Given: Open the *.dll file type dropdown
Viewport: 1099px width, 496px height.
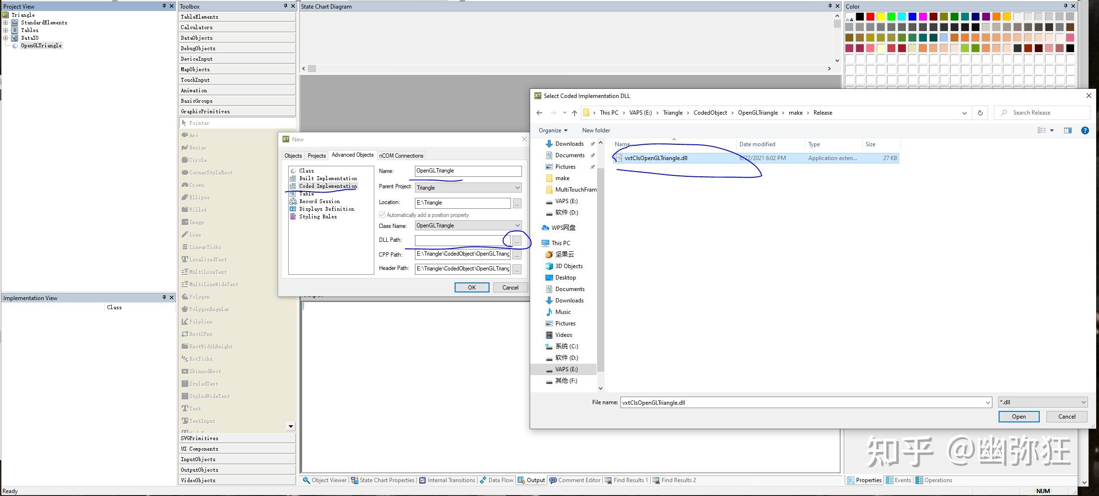Looking at the screenshot, I should point(1042,402).
